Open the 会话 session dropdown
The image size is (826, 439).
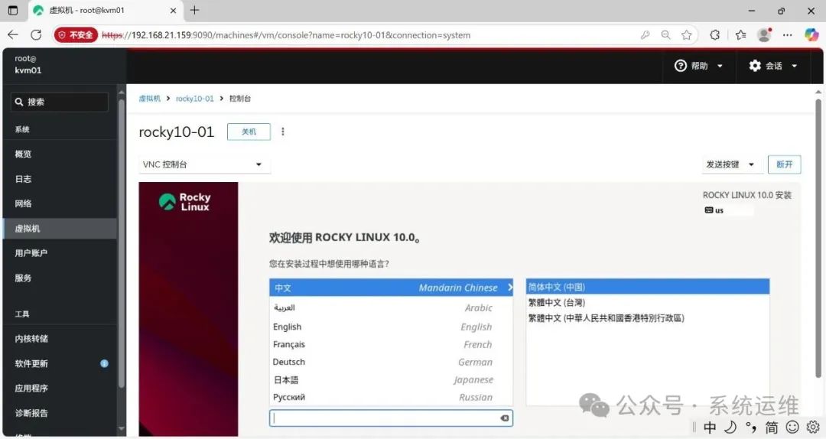click(x=772, y=65)
